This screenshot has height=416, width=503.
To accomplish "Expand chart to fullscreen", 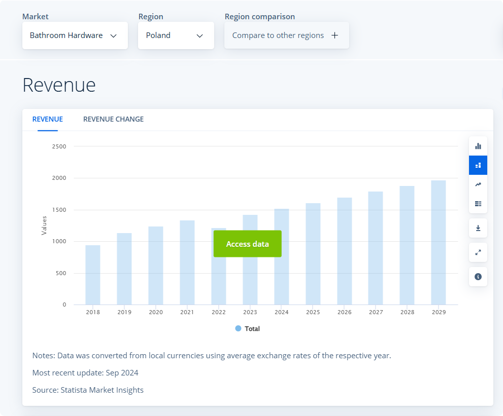I will click(x=478, y=252).
